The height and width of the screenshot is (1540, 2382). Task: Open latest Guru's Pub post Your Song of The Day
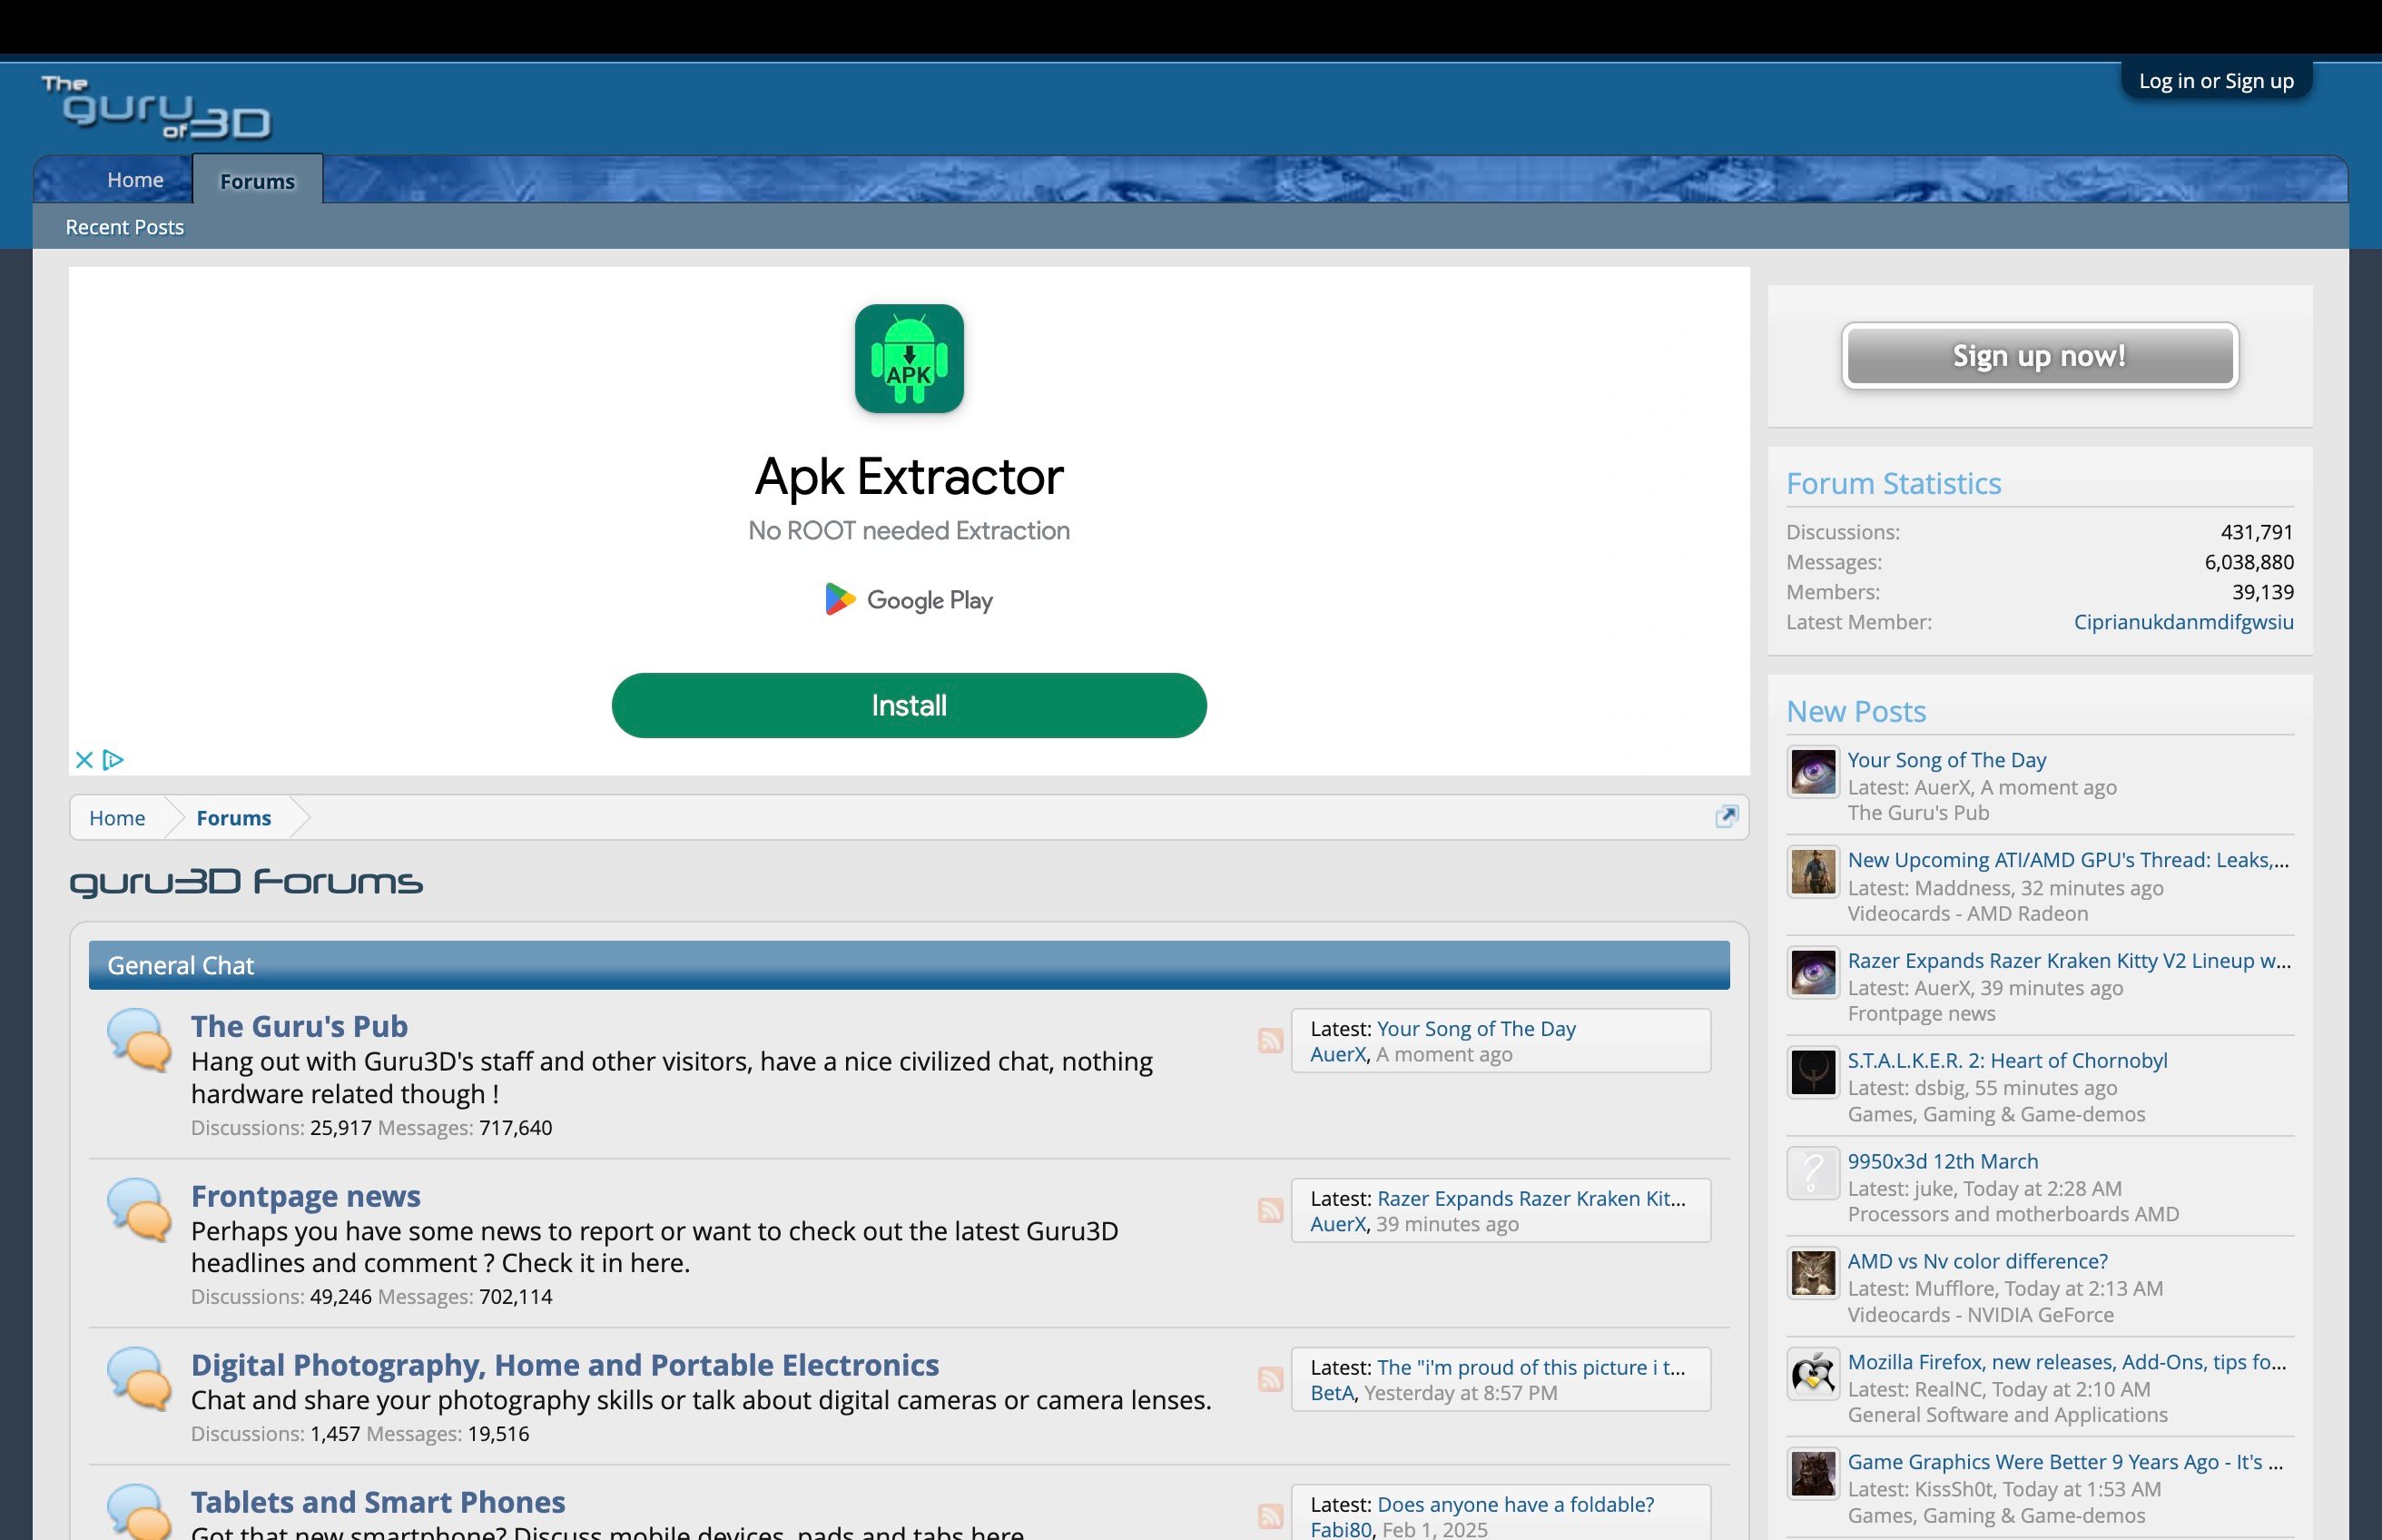[1475, 1028]
